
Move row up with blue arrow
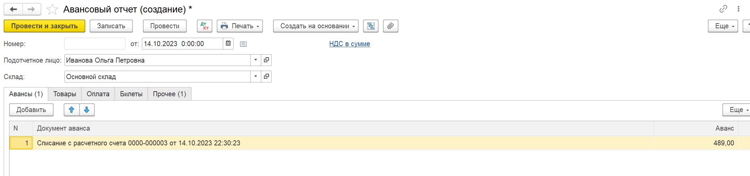(x=72, y=110)
